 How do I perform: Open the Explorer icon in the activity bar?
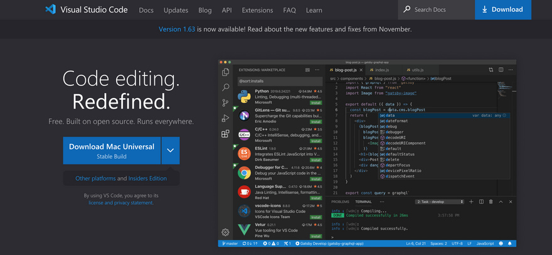[x=226, y=72]
